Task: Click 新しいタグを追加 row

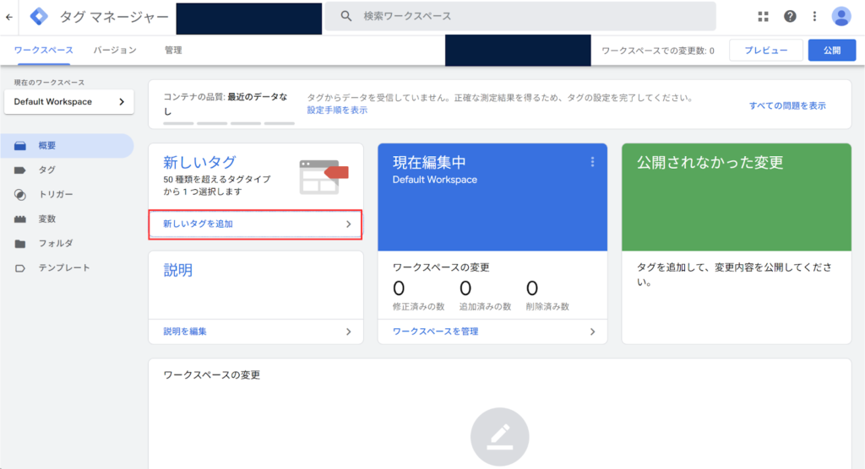Action: tap(256, 224)
